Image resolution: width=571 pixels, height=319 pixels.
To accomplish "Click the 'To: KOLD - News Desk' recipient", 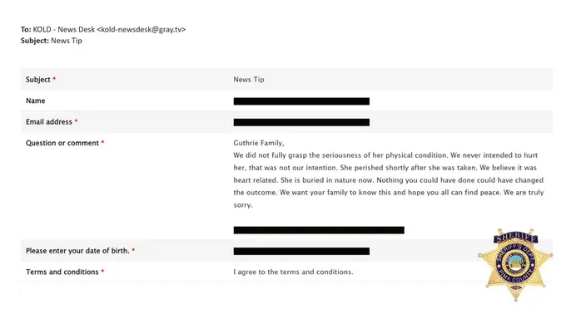I will pos(58,29).
